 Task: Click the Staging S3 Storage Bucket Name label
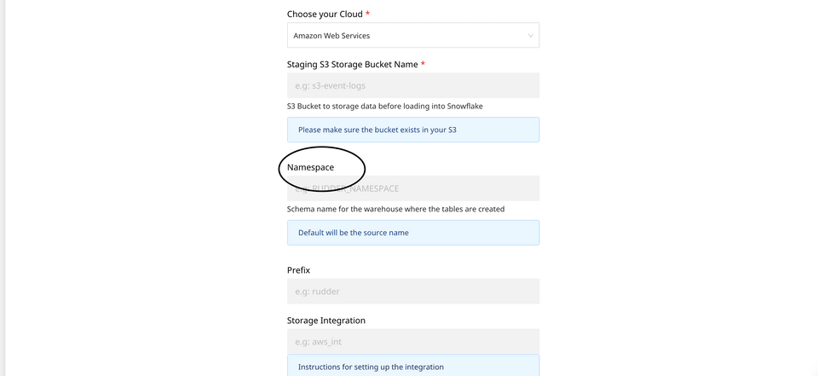tap(351, 65)
